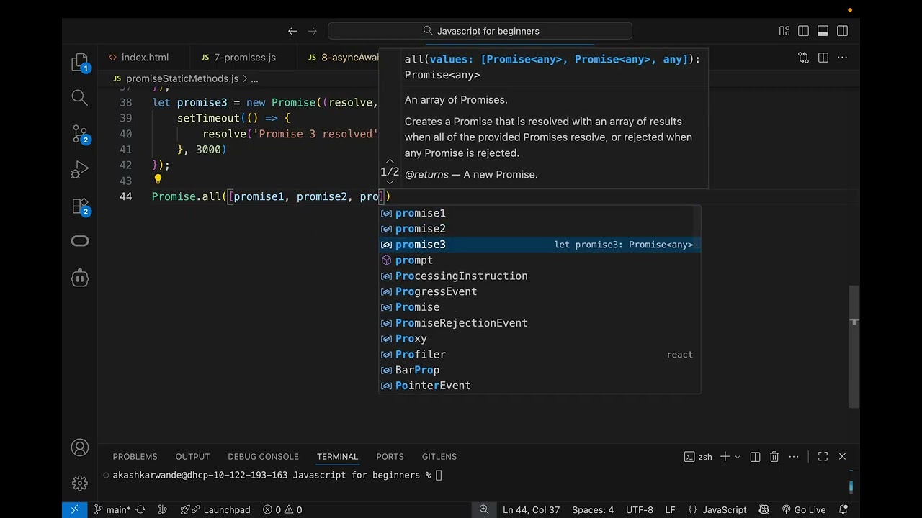Click the editor vertical scrollbar thumb

click(854, 347)
